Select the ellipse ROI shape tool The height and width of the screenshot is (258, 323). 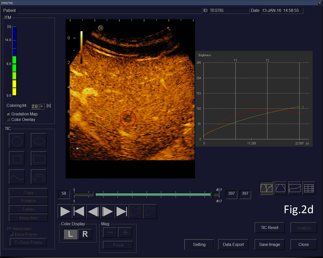point(39,141)
